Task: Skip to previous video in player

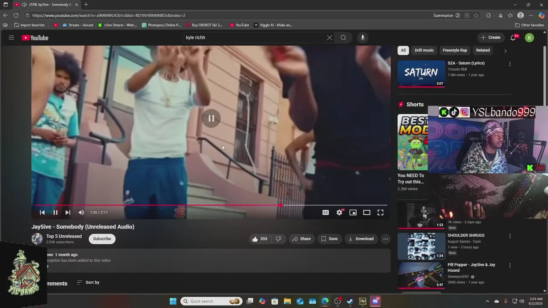Action: click(42, 213)
